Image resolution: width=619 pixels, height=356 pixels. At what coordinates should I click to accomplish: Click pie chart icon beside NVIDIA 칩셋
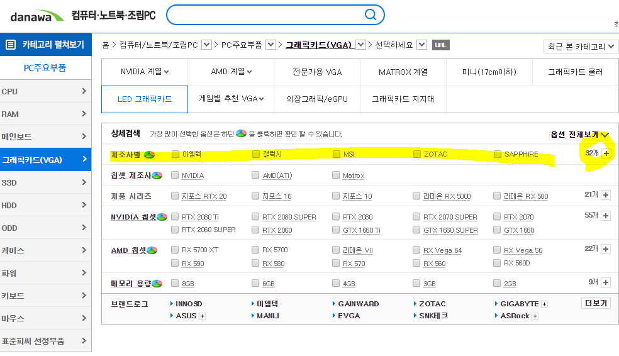point(162,217)
